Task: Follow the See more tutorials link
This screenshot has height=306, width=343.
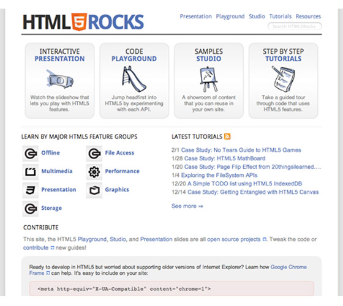Action: tap(187, 206)
